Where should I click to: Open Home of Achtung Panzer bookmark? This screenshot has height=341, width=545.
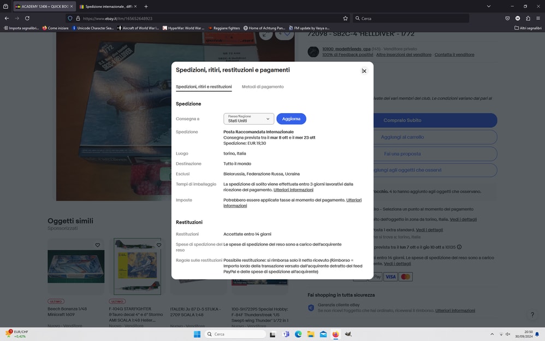pos(264,28)
